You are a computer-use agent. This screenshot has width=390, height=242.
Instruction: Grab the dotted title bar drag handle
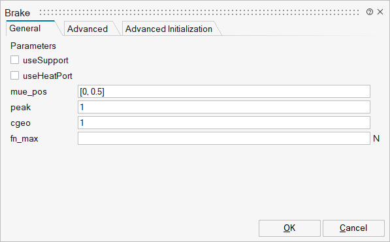pos(199,12)
